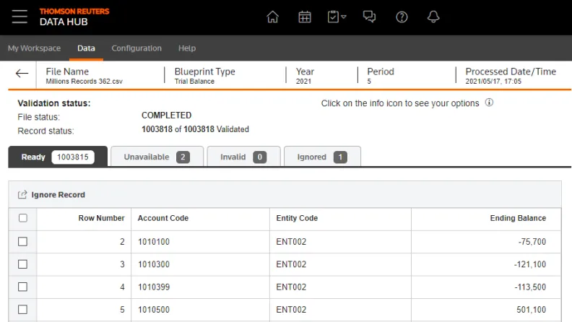Image resolution: width=572 pixels, height=322 pixels.
Task: Open the chat messages icon
Action: (x=369, y=17)
